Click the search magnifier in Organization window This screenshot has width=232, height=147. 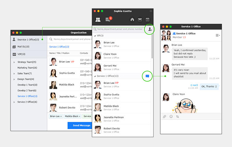click(51, 39)
